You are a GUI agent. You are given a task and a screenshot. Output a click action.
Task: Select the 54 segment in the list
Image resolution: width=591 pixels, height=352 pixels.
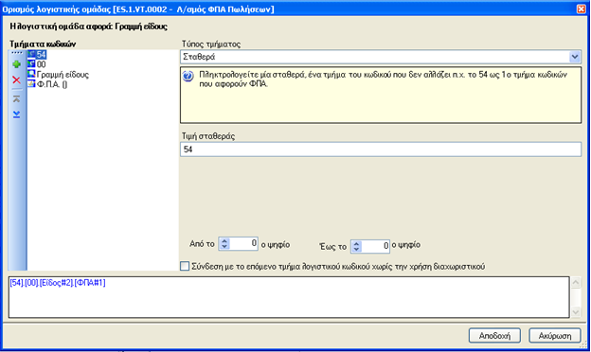pyautogui.click(x=41, y=55)
